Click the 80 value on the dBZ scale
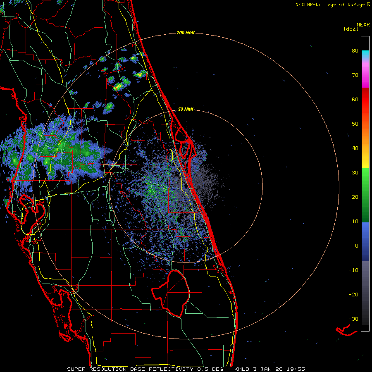This screenshot has height=372, width=372. coord(355,51)
